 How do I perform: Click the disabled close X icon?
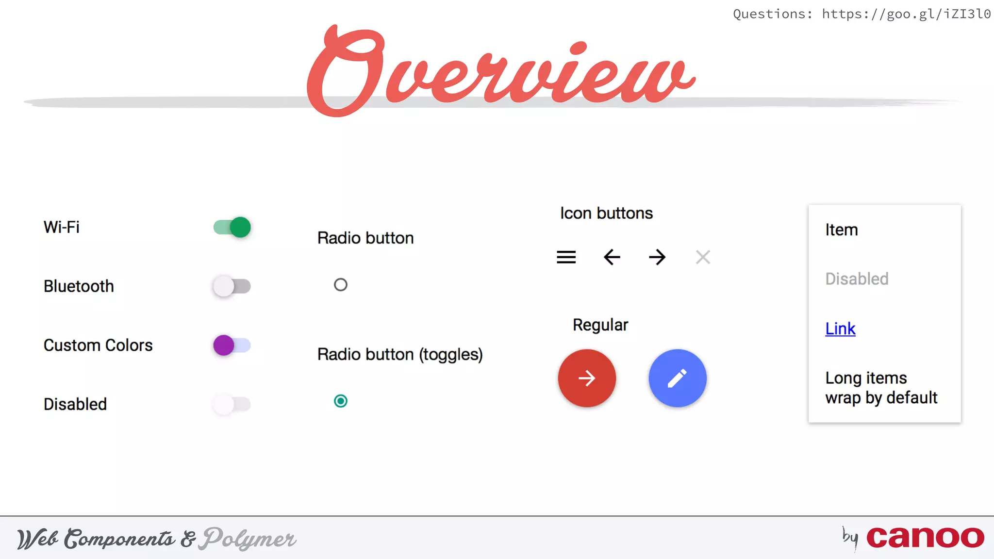(x=703, y=257)
